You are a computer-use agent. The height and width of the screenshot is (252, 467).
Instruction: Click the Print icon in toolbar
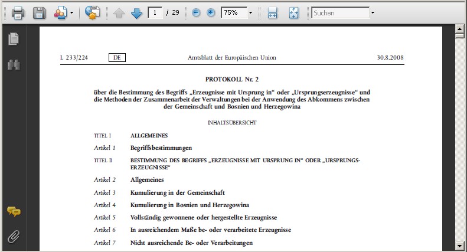18,12
